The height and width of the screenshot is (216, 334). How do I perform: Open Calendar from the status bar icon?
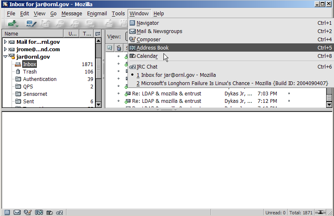coord(50,213)
